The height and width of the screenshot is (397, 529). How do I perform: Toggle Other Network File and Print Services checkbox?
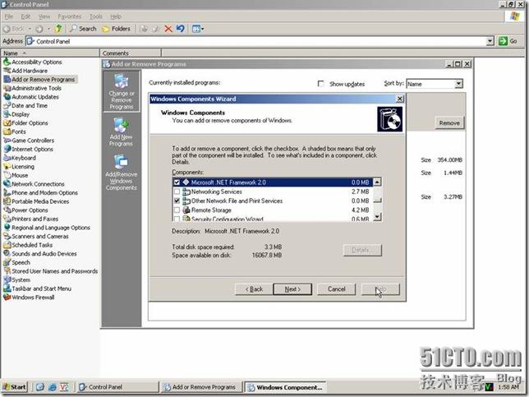tap(177, 201)
